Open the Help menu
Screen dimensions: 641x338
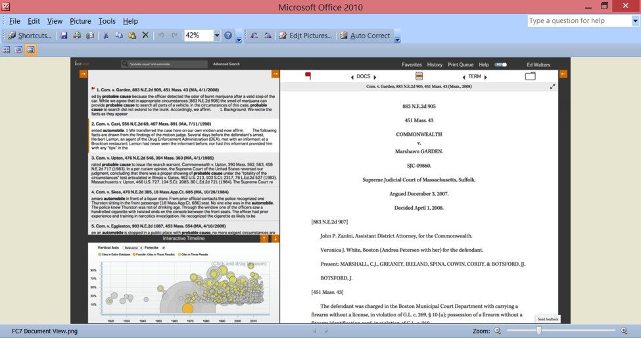click(x=130, y=21)
